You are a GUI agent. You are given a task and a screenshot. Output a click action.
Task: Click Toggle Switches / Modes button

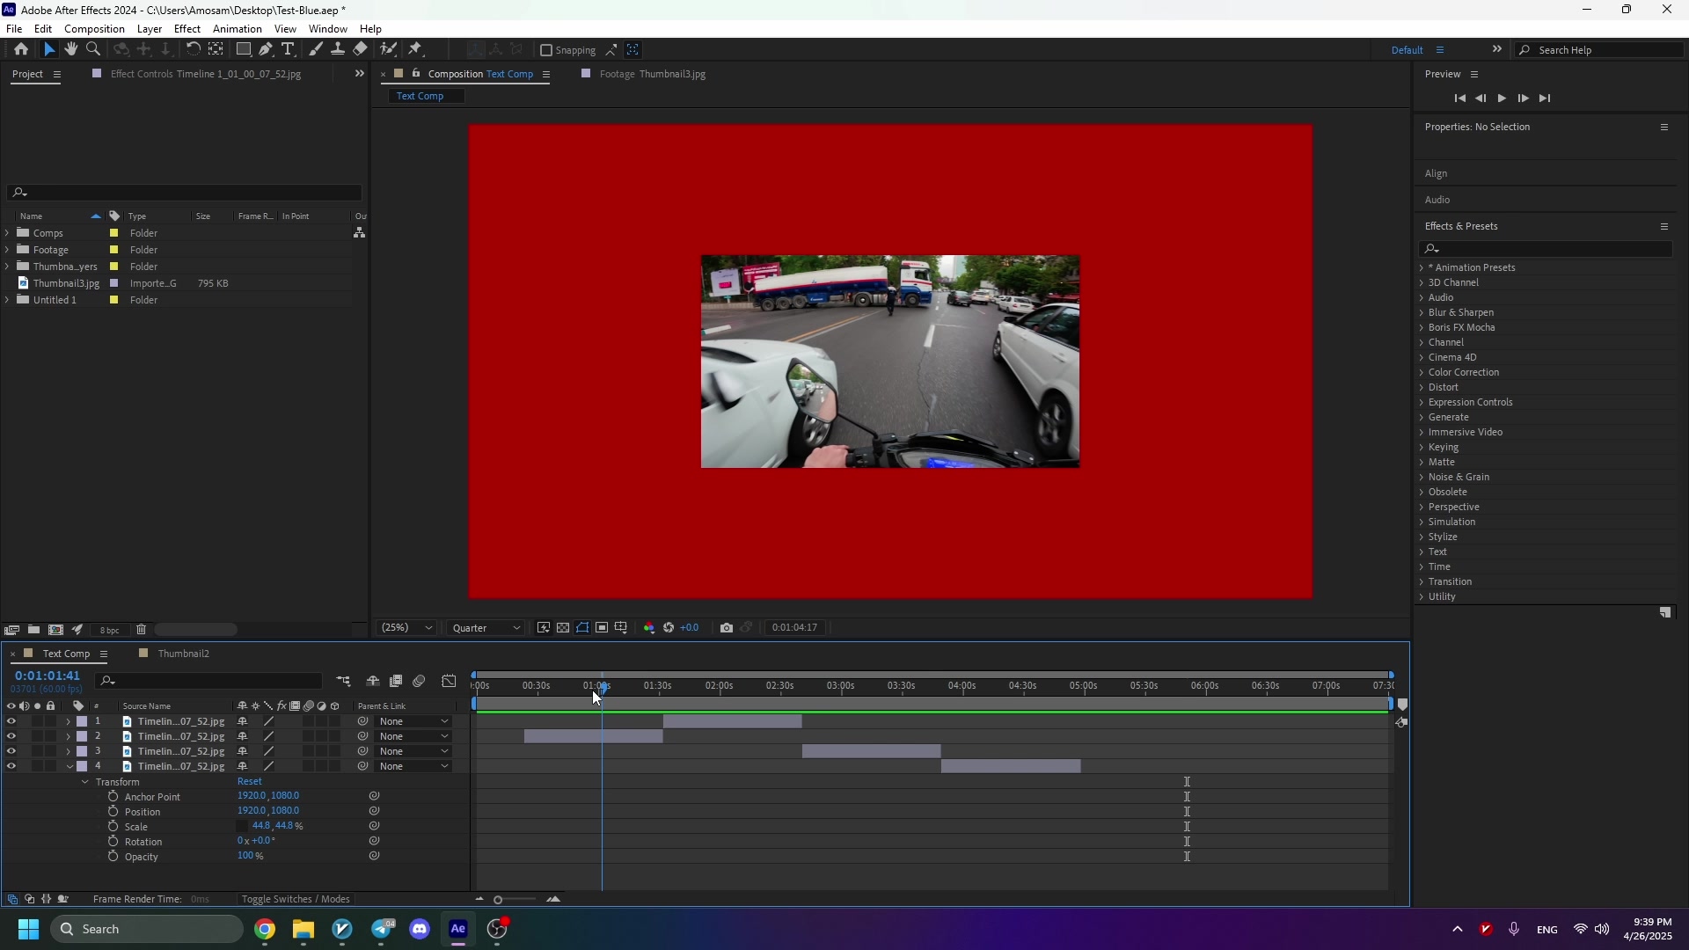pos(296,900)
